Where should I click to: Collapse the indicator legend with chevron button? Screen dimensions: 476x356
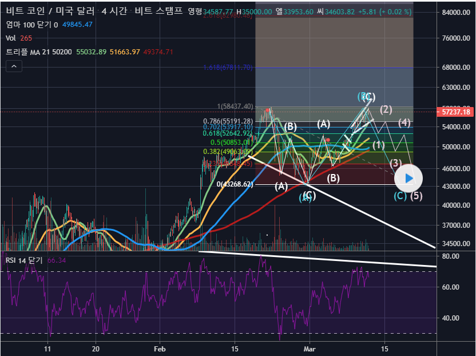[x=14, y=66]
